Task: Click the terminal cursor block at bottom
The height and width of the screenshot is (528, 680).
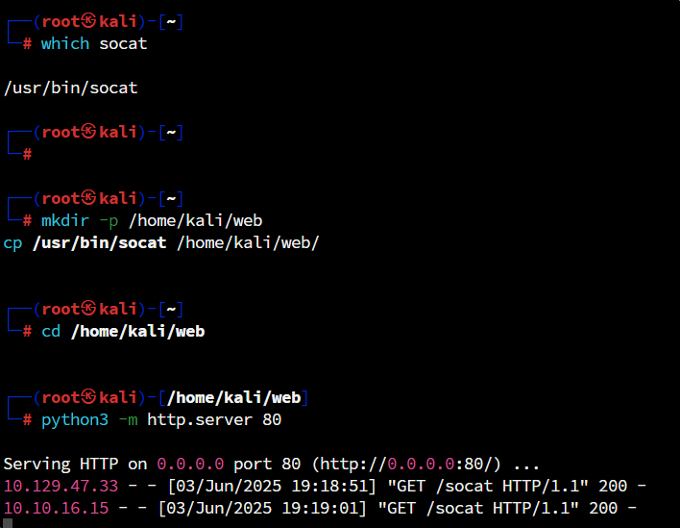Action: click(x=8, y=523)
